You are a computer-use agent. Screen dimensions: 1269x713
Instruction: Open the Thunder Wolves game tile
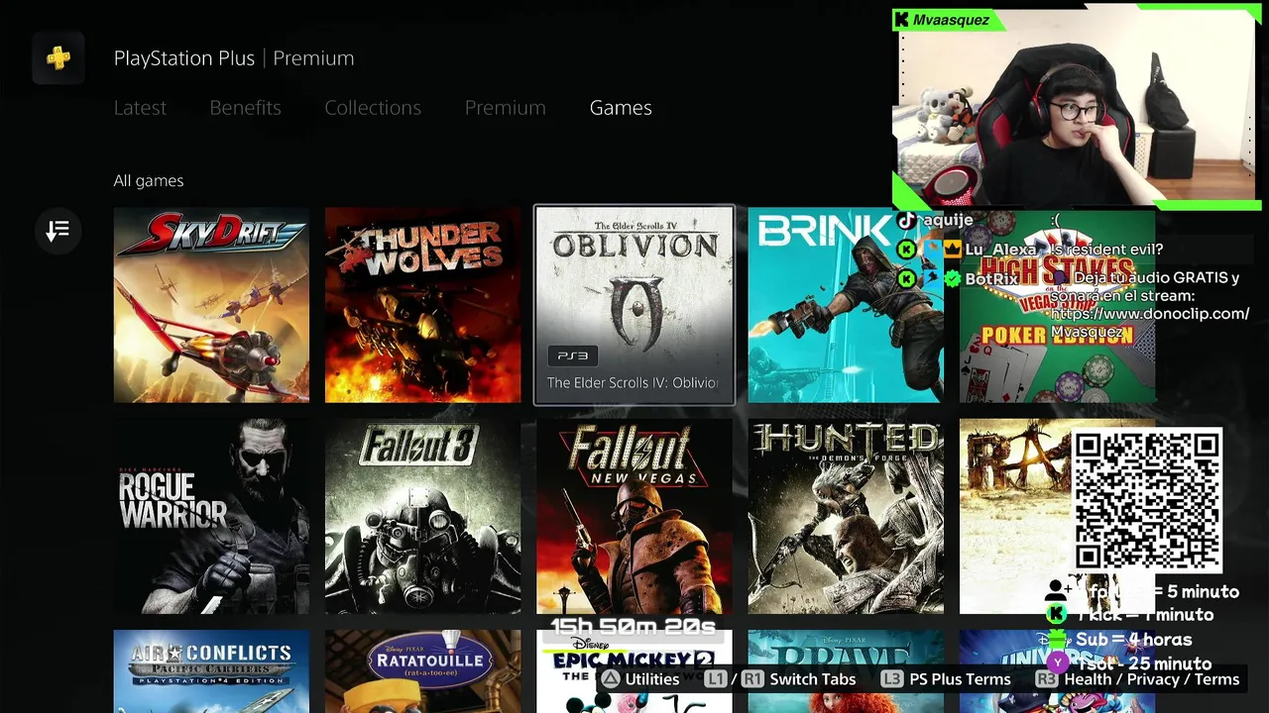coord(422,305)
